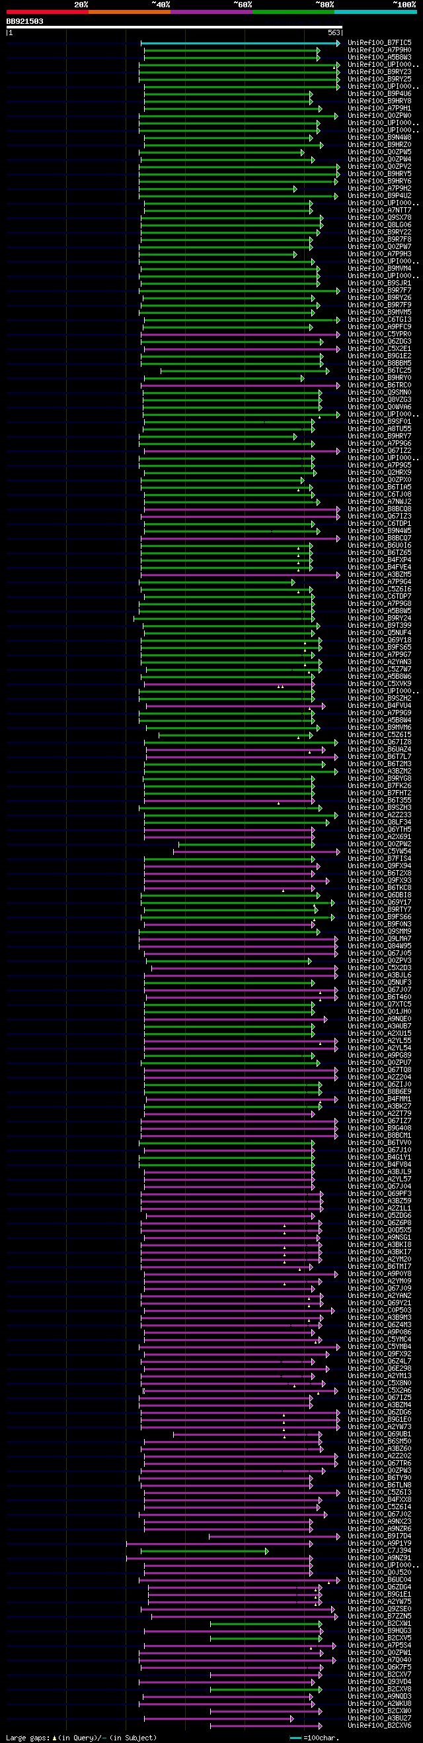Open hit UniRef100_B7FIC5
The image size is (423, 1743).
click(x=380, y=42)
